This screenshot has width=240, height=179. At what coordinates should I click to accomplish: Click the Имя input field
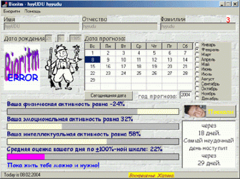click(x=41, y=26)
